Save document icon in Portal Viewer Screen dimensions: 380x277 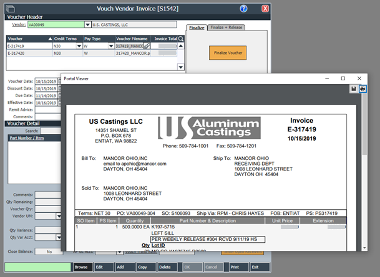click(354, 89)
